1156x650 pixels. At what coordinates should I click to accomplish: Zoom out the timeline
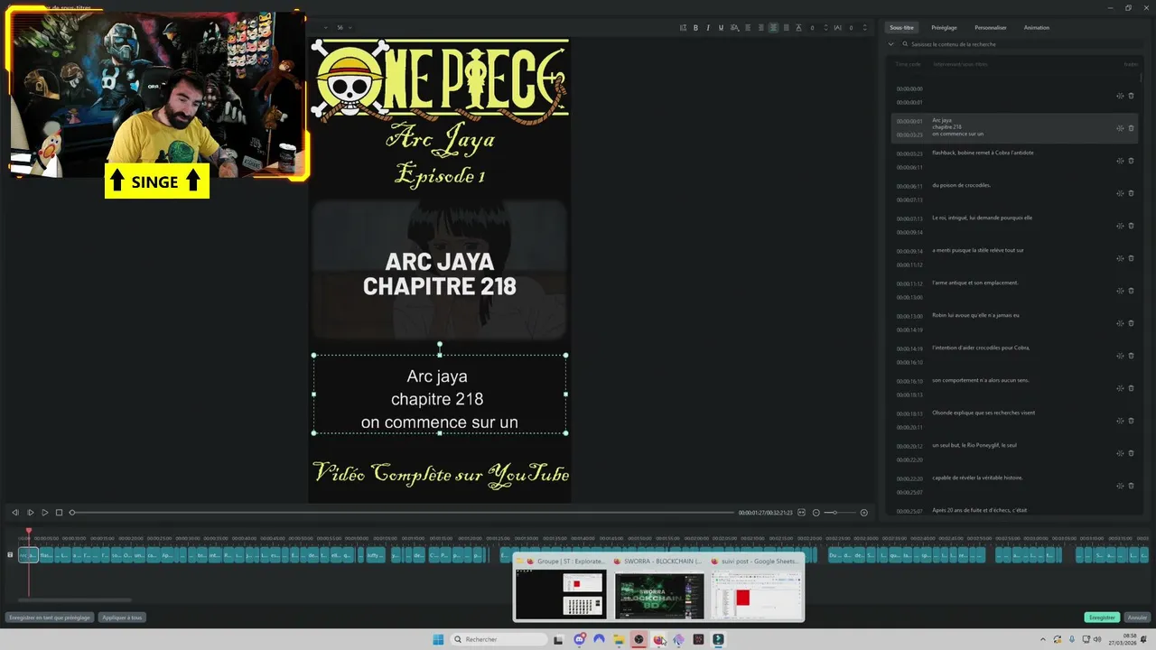tap(816, 513)
